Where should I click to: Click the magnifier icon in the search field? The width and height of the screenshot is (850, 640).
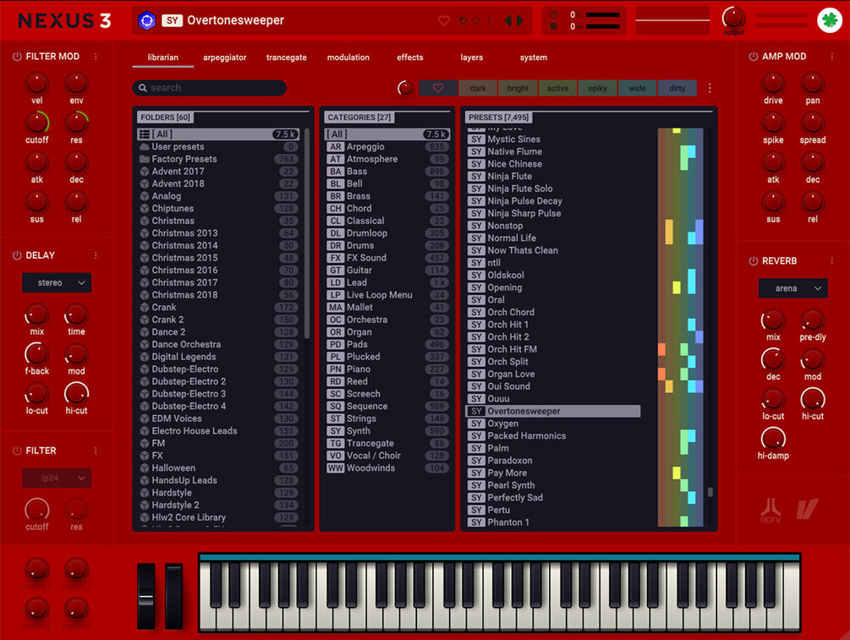tap(143, 88)
